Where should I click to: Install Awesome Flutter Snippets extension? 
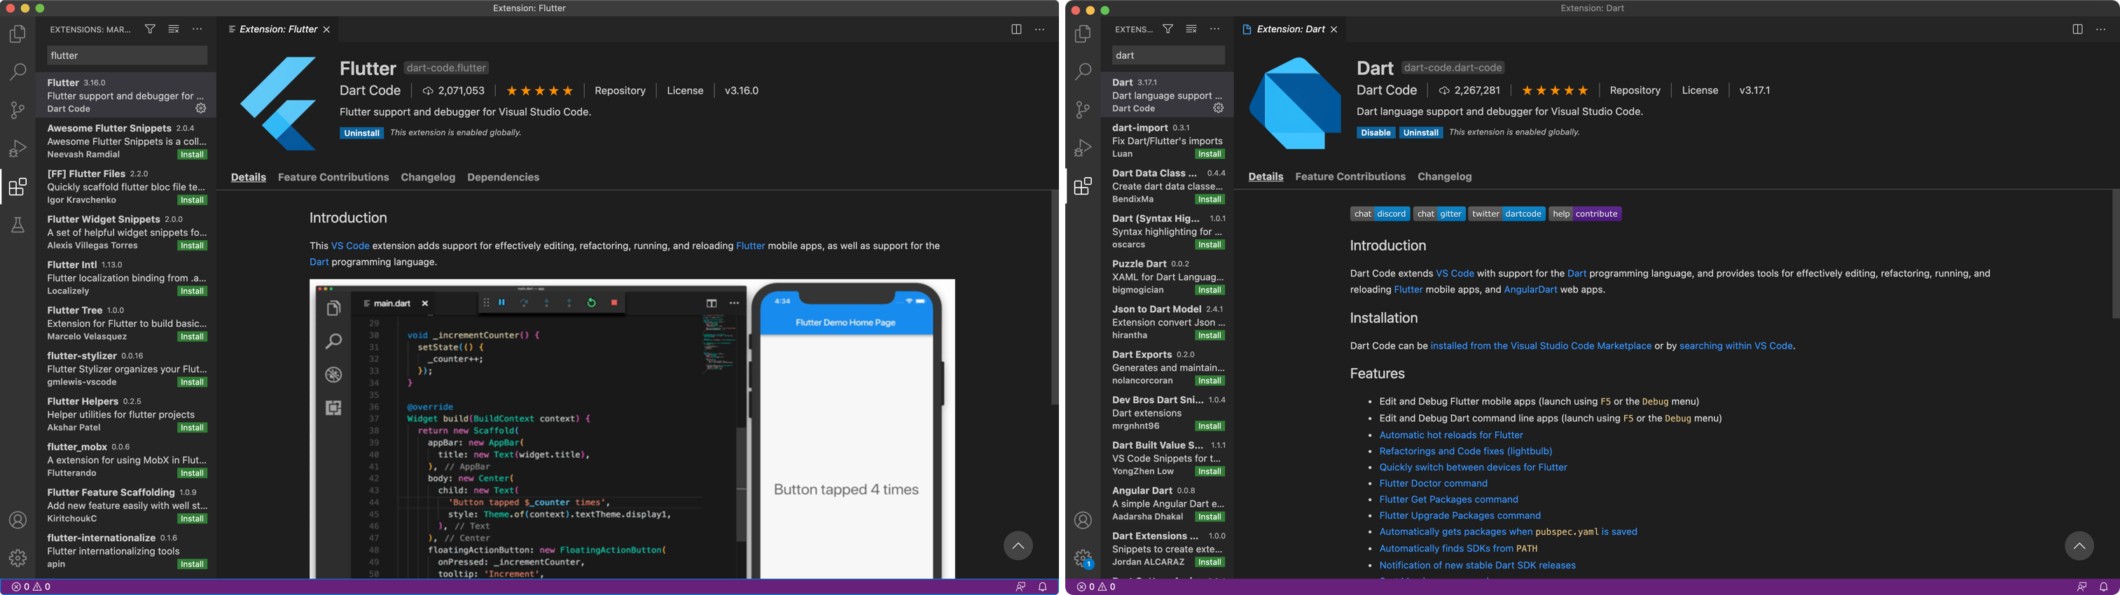pos(193,155)
